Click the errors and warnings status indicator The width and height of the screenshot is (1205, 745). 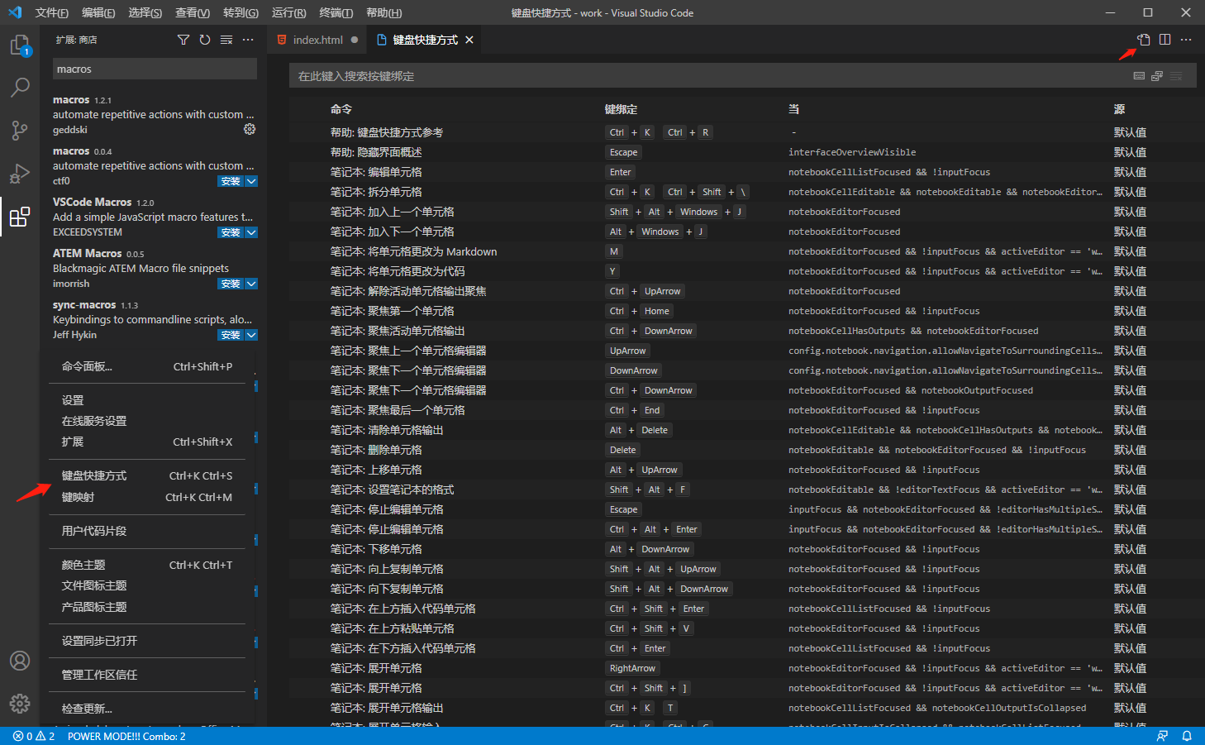[x=34, y=736]
